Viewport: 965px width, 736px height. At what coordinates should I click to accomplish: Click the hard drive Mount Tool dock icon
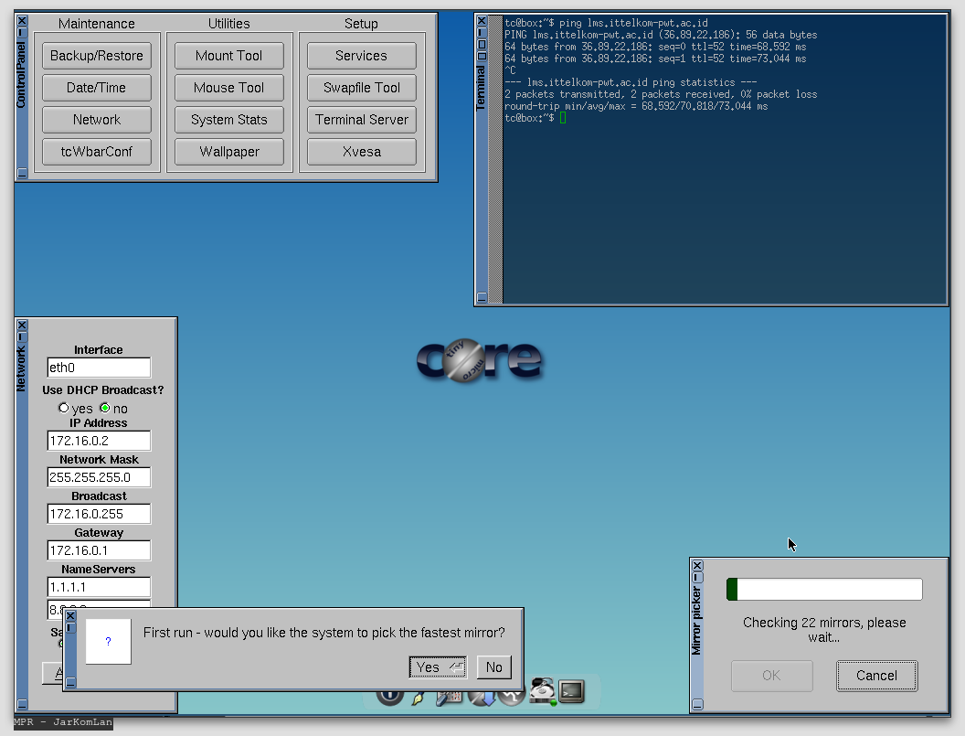click(544, 692)
